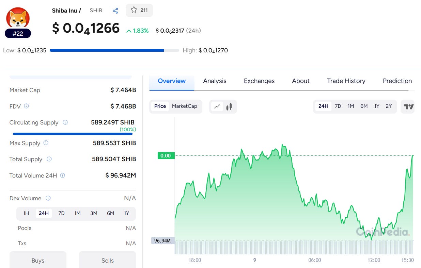Click the 96.94M volume label on chart

[x=163, y=241]
